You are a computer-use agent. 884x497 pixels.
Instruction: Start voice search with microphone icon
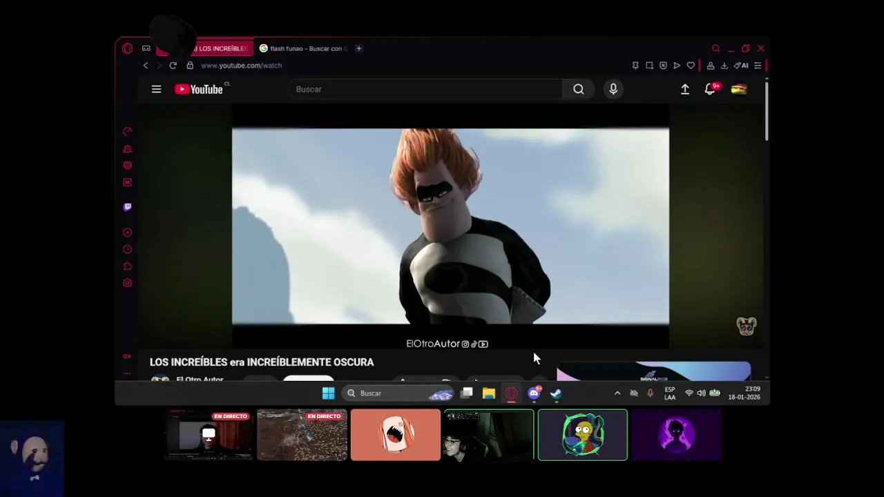click(613, 89)
